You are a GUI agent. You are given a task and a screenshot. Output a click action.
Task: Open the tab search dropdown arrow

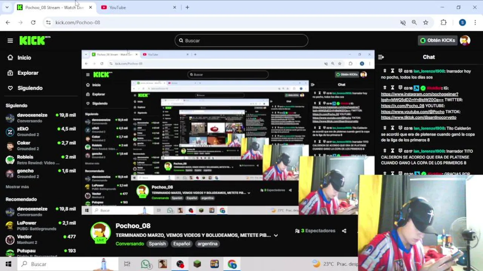tap(7, 7)
